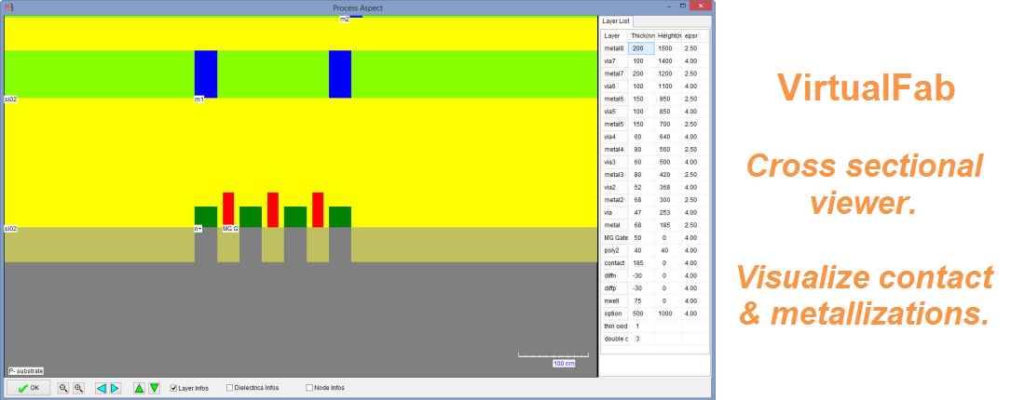1025x400 pixels.
Task: Select the diffp layer row
Action: click(655, 288)
